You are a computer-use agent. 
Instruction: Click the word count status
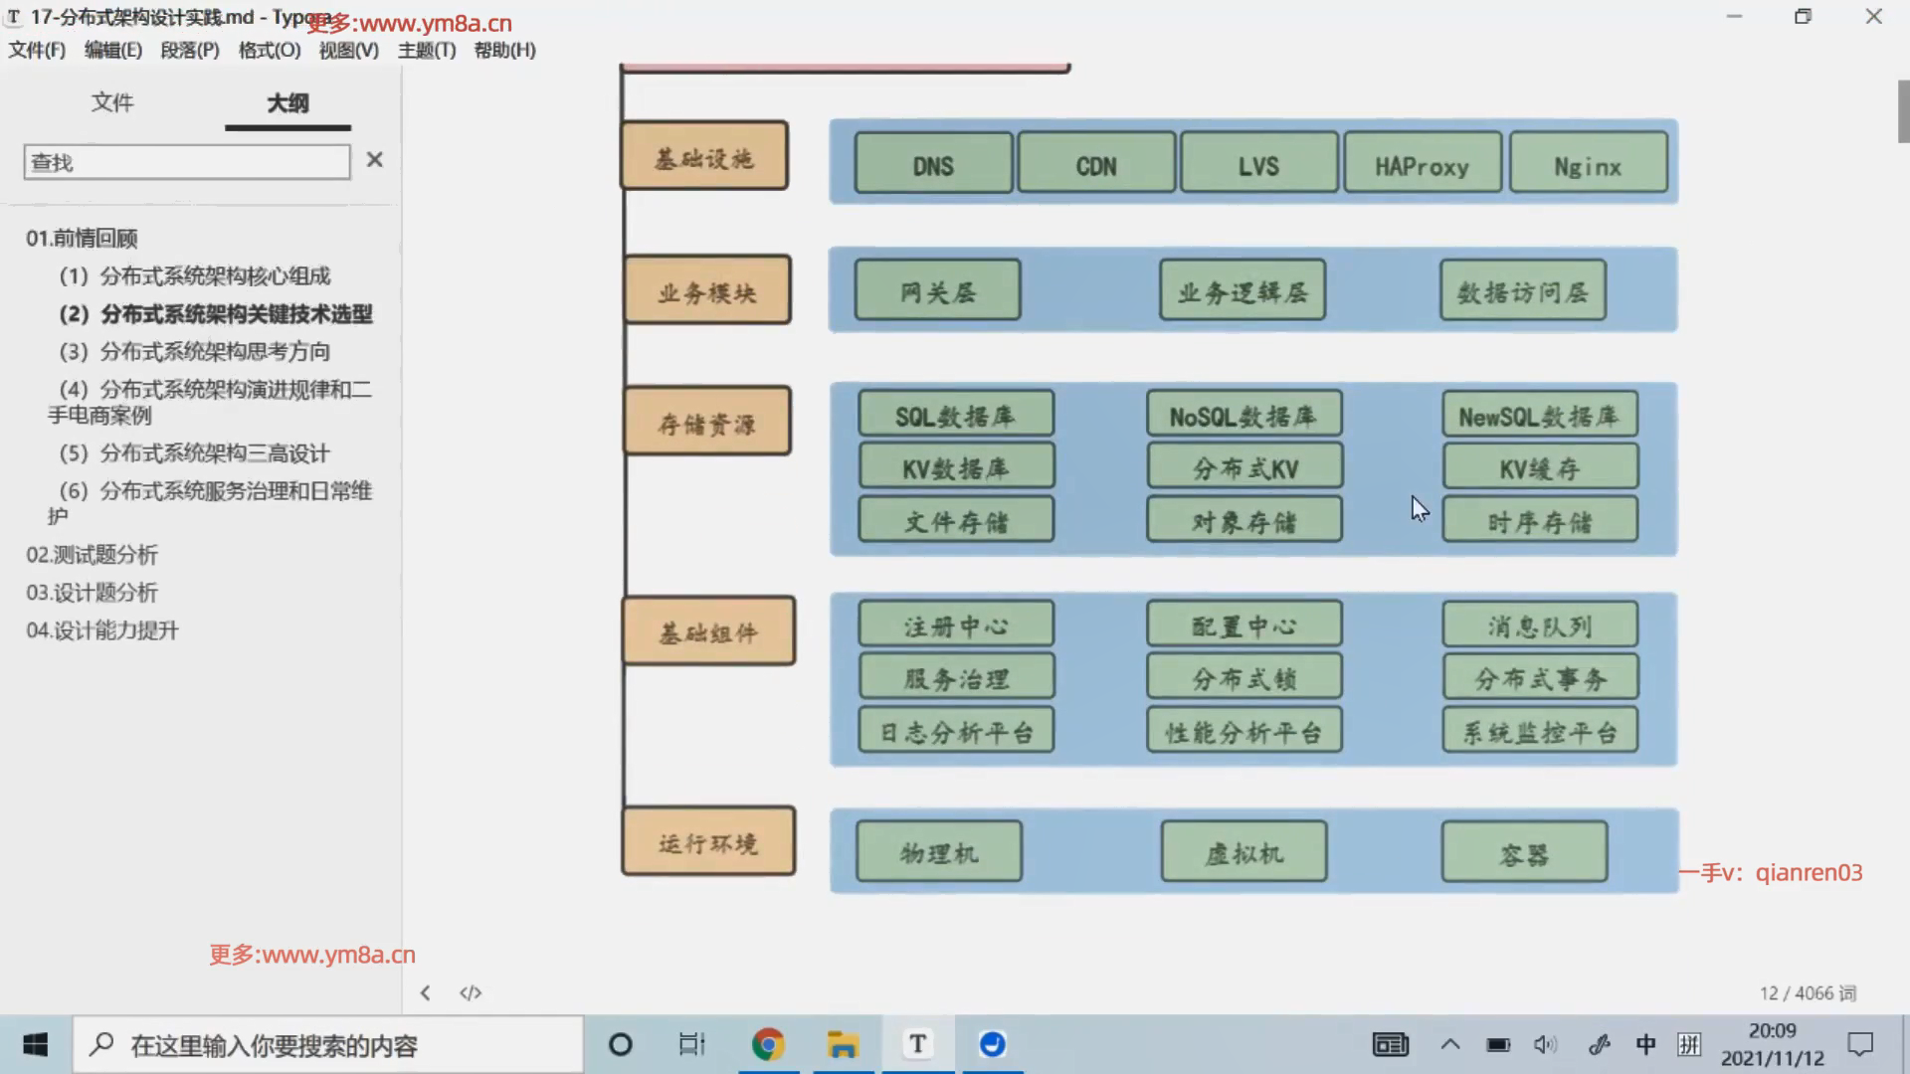click(x=1807, y=992)
